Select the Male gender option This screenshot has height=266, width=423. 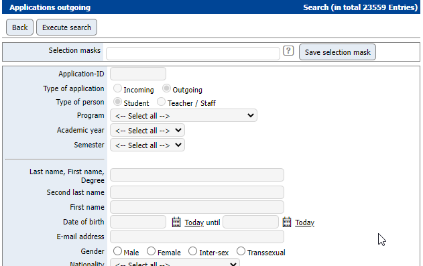tap(117, 251)
